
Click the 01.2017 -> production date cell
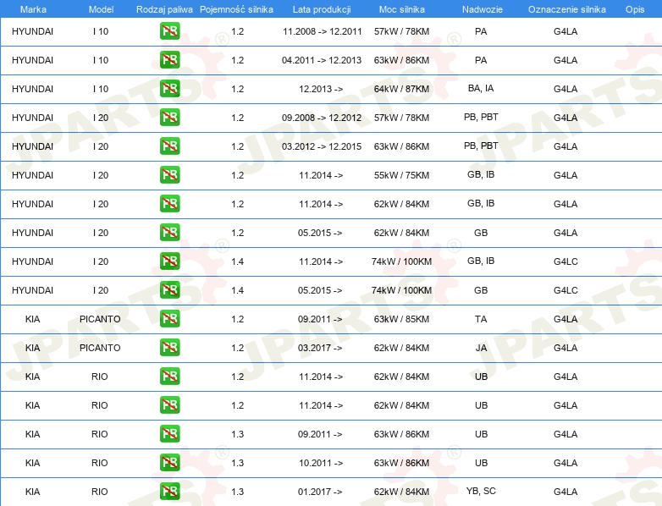tap(320, 492)
